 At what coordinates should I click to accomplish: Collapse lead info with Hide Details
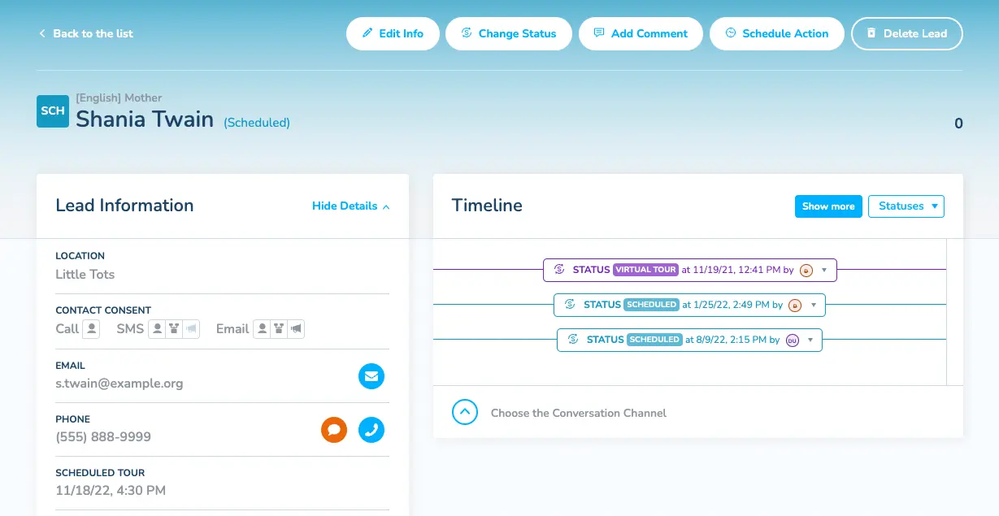[350, 206]
